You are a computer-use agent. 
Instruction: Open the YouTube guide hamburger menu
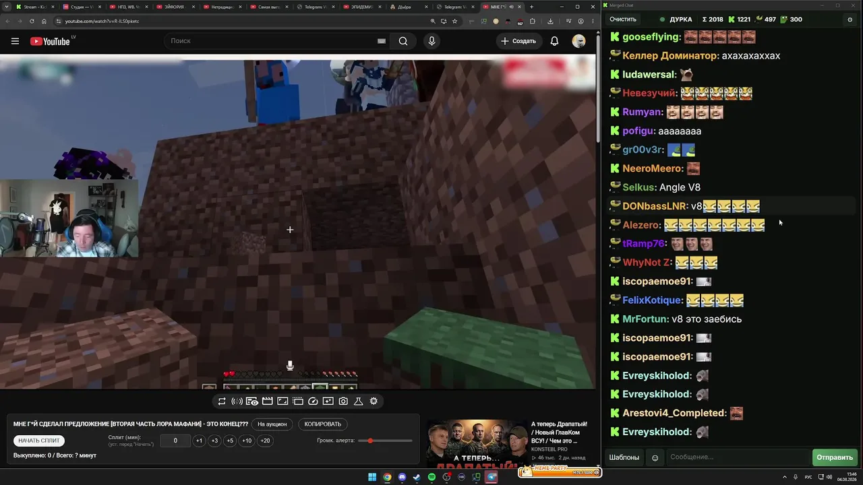click(15, 41)
